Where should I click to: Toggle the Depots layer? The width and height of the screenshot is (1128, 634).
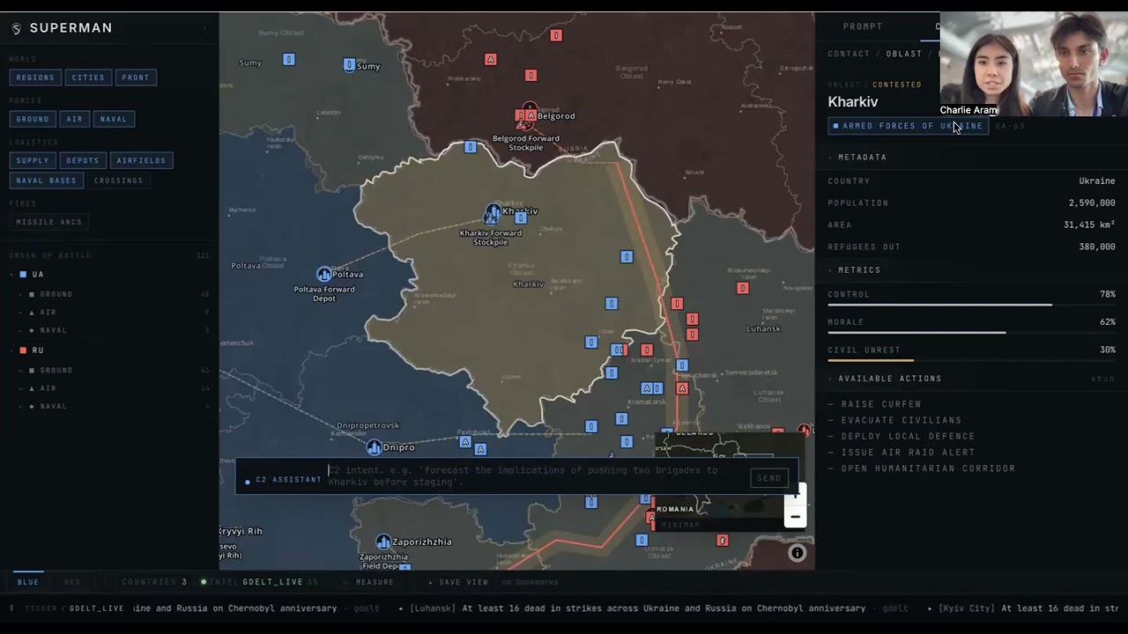tap(83, 160)
